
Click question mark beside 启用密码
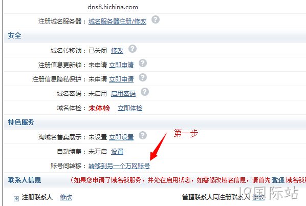click(145, 92)
